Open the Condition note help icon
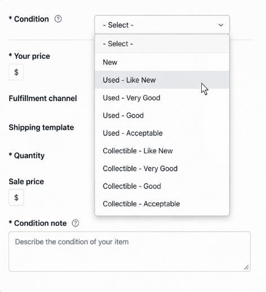 tap(76, 223)
